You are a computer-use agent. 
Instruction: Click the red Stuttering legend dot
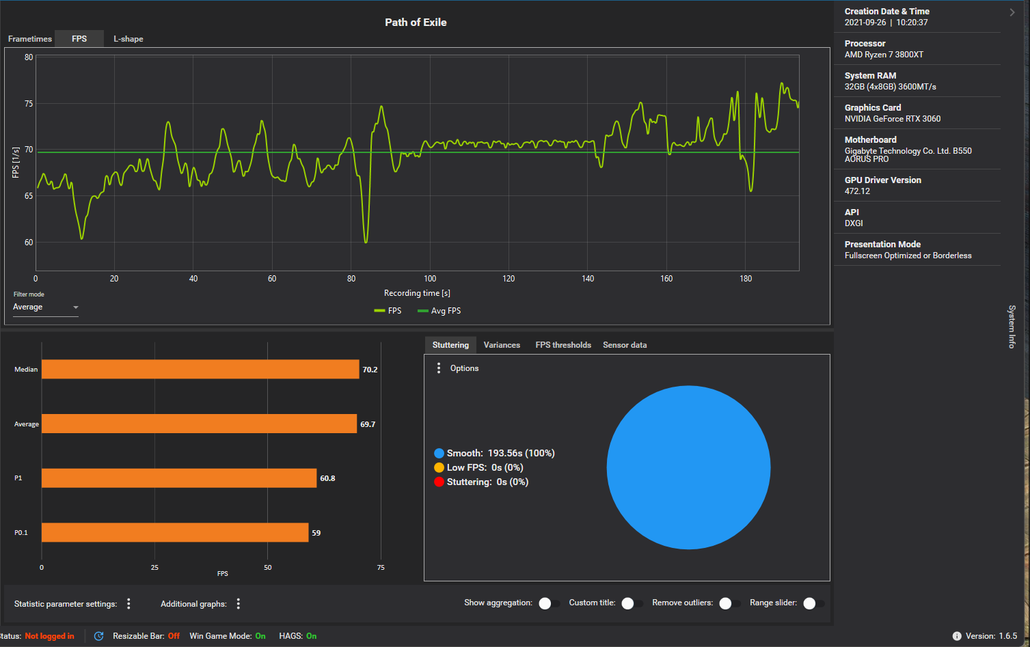pos(439,482)
